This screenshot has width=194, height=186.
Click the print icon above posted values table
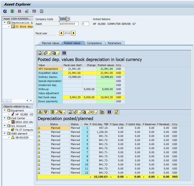point(40,53)
